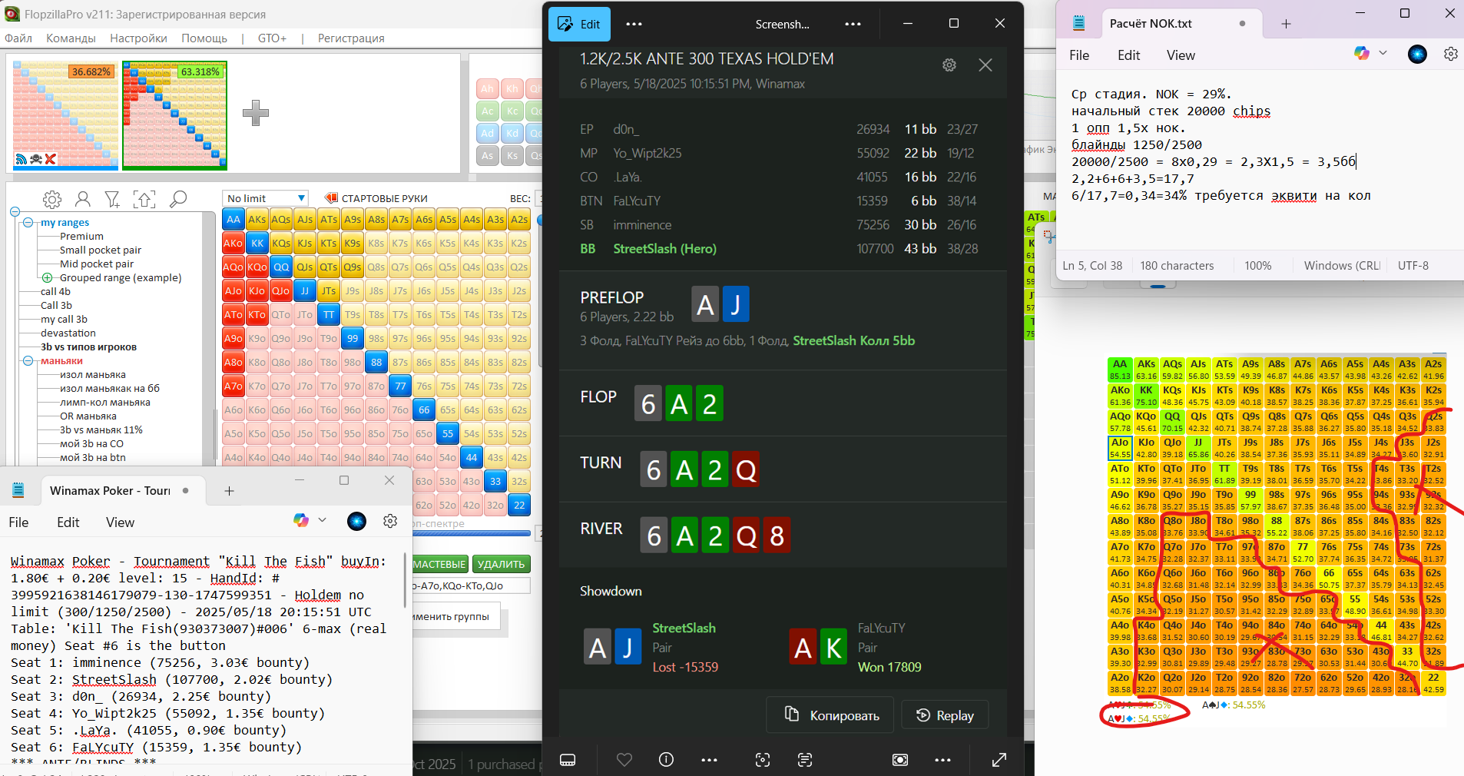
Task: Close the hand history panel with X
Action: tap(985, 65)
